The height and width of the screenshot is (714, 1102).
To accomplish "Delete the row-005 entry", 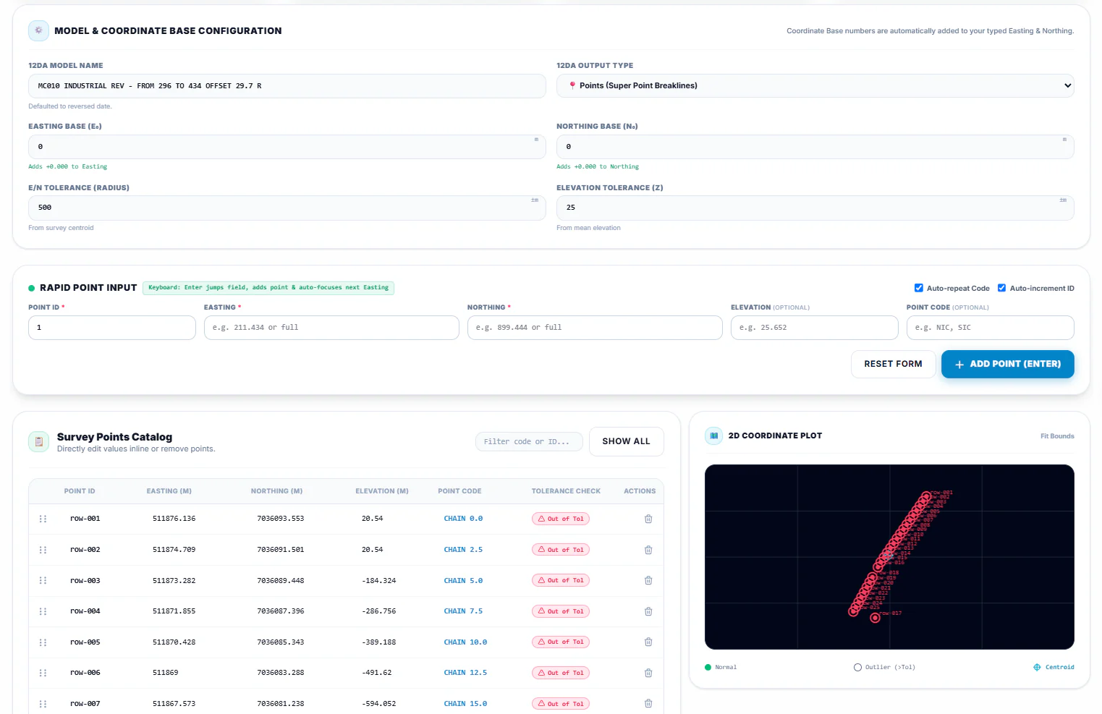I will 648,642.
